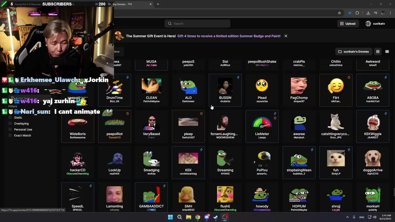
Task: Open the DrumTime emote card
Action: point(114,90)
